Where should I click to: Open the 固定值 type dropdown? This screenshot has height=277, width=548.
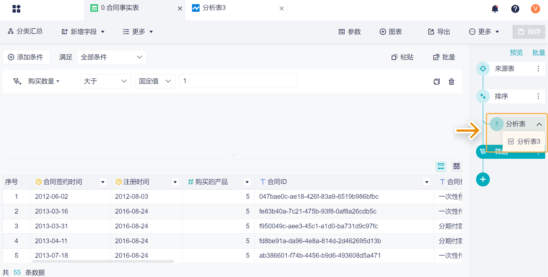coord(155,81)
